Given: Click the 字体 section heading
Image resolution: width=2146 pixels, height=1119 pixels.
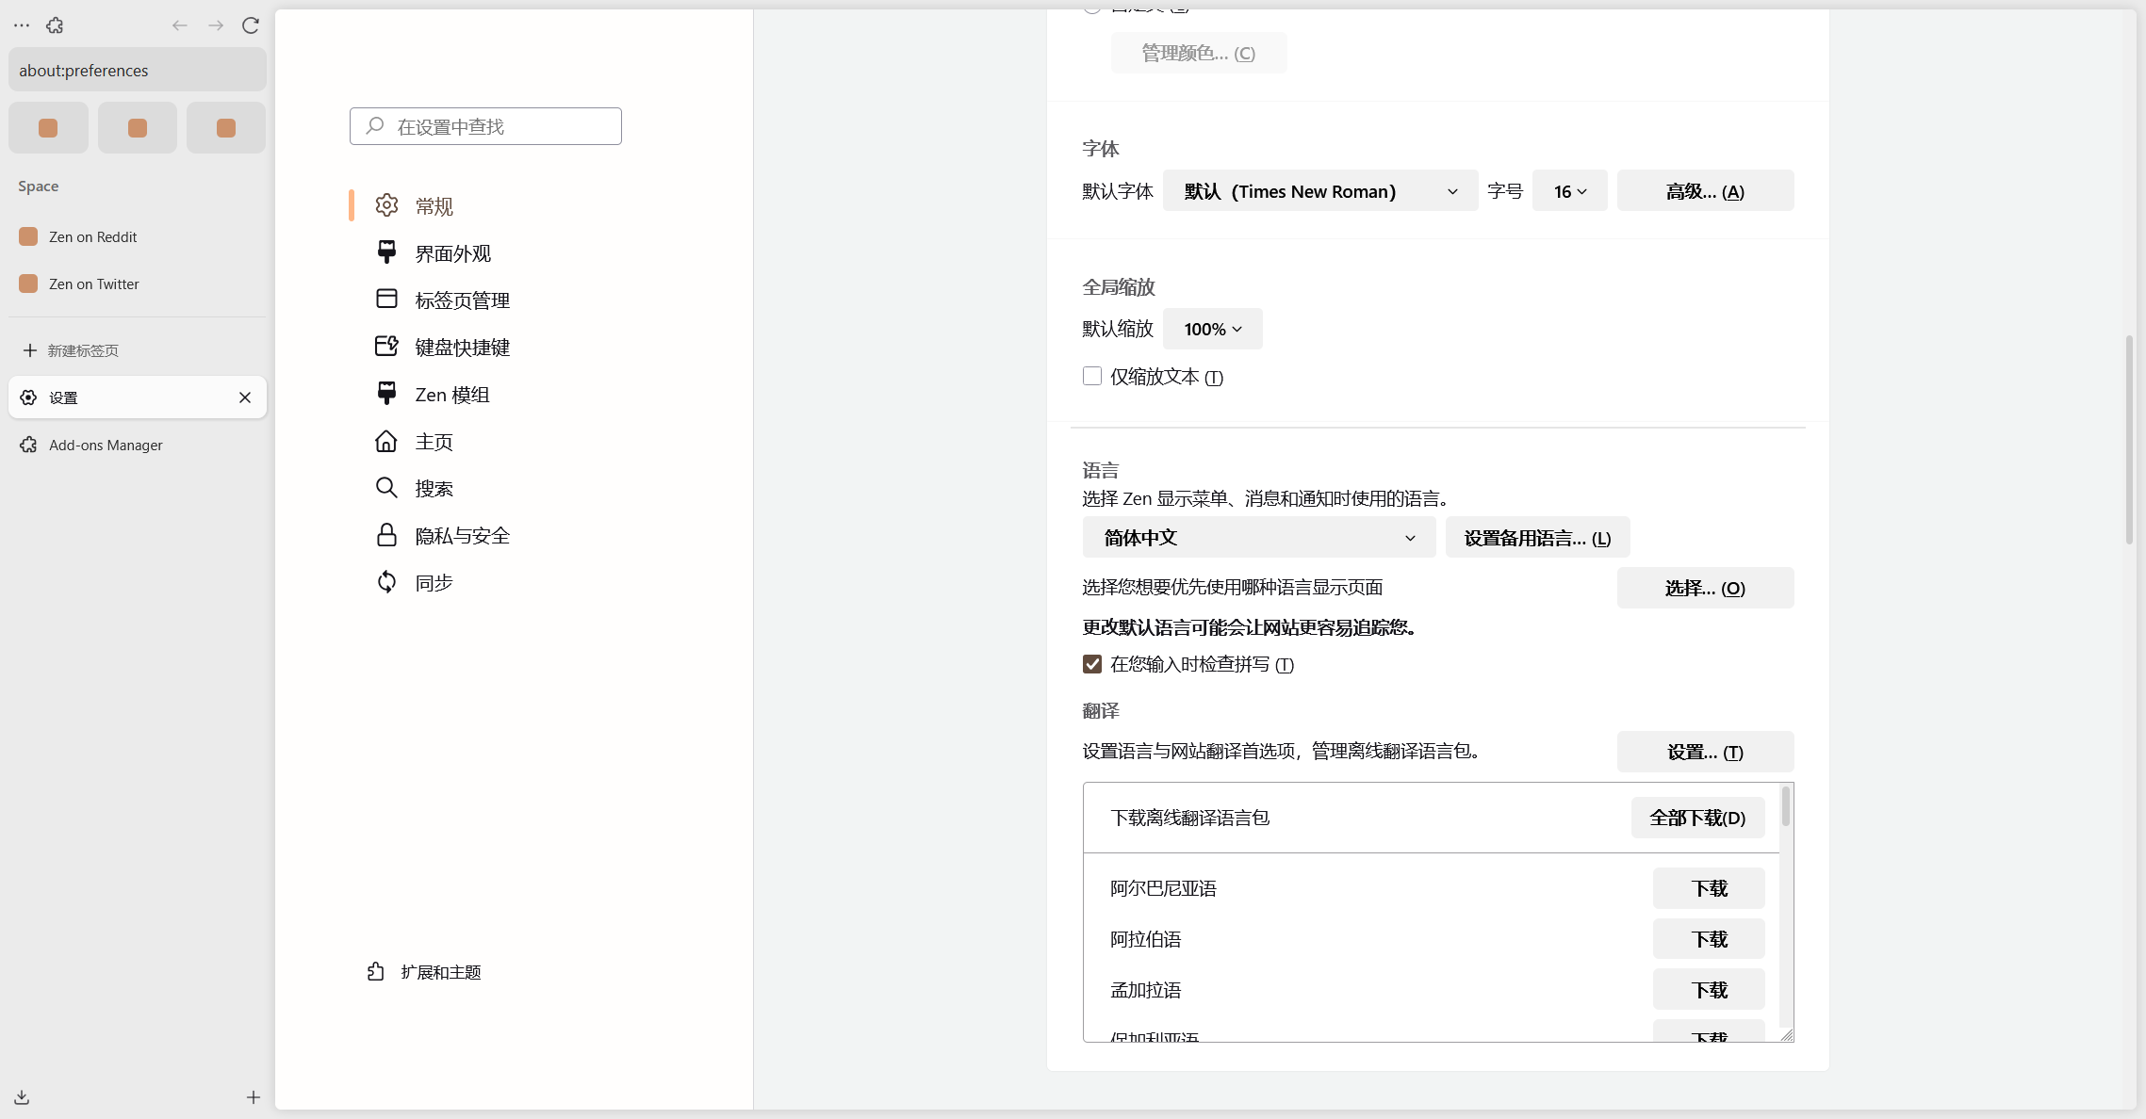Looking at the screenshot, I should [x=1101, y=149].
